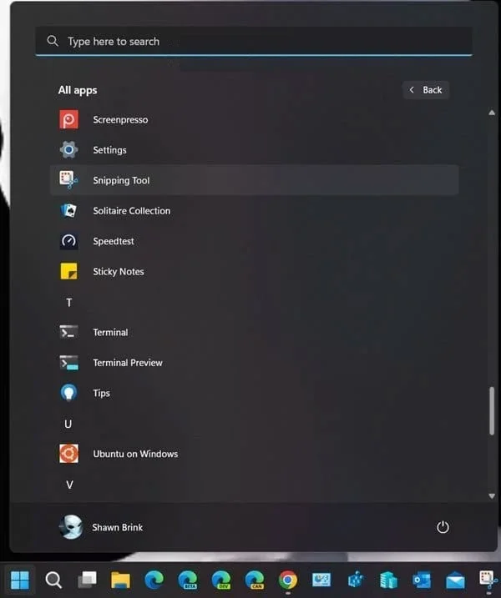The image size is (501, 598).
Task: Click the U letter group header
Action: [x=68, y=424]
